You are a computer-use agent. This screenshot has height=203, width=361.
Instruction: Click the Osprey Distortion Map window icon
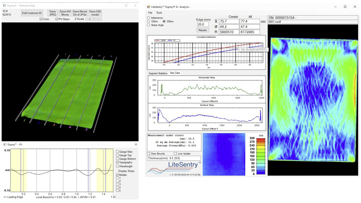(x=4, y=6)
